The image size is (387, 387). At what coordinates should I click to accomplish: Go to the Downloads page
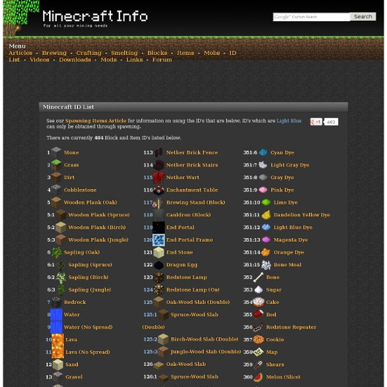[75, 60]
